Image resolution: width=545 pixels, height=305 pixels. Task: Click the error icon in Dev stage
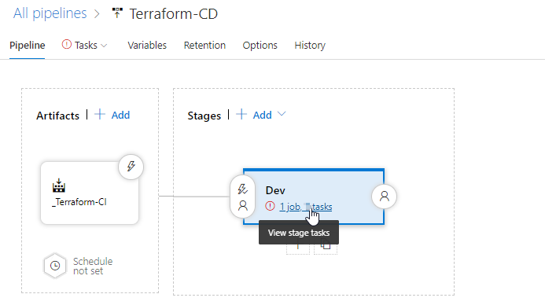click(x=270, y=206)
